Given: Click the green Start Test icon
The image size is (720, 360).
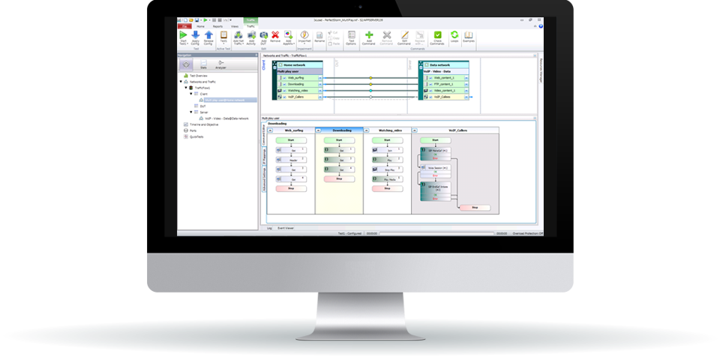Looking at the screenshot, I should point(184,35).
